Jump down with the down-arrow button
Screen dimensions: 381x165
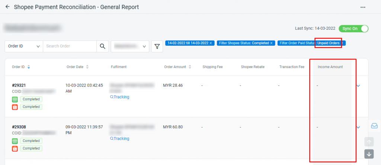pyautogui.click(x=369, y=154)
